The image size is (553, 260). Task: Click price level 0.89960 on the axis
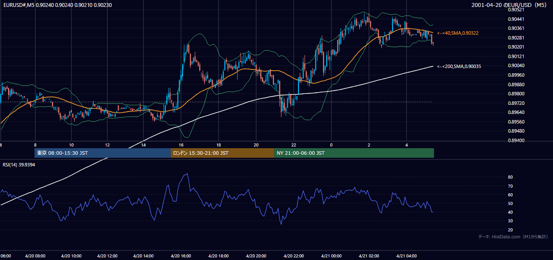pyautogui.click(x=515, y=75)
